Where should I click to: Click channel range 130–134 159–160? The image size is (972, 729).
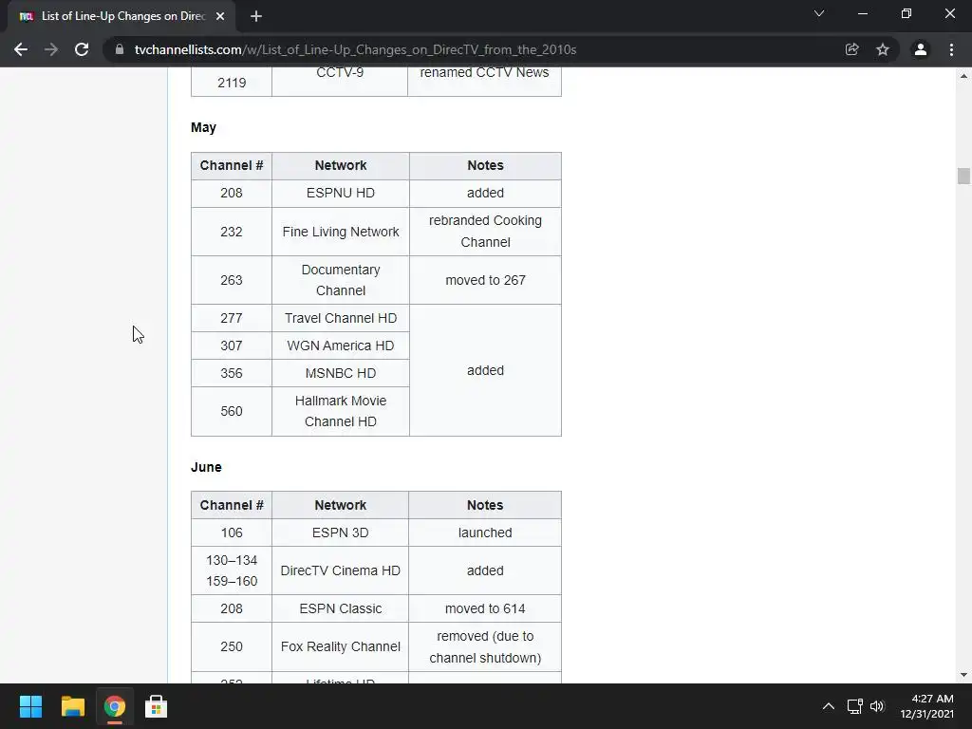tap(232, 570)
